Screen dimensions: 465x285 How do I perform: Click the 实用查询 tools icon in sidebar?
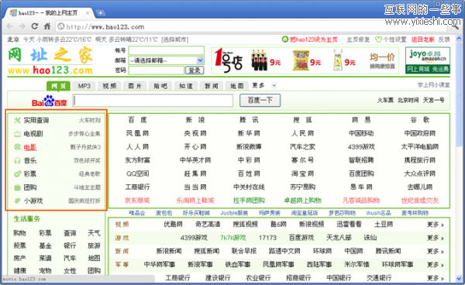coord(17,120)
